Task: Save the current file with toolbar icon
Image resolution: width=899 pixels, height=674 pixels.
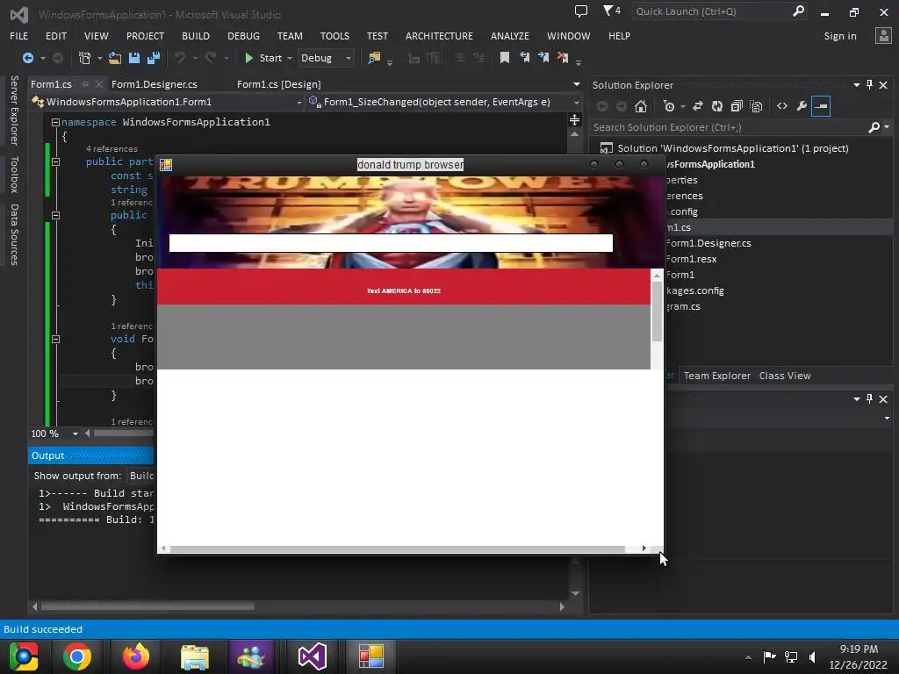Action: (134, 58)
